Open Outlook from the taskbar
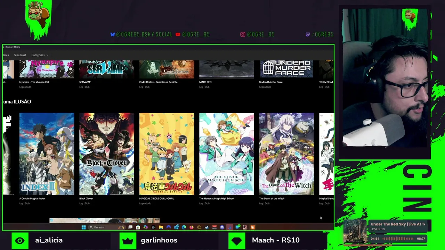Image resolution: width=445 pixels, height=250 pixels. tap(176, 227)
